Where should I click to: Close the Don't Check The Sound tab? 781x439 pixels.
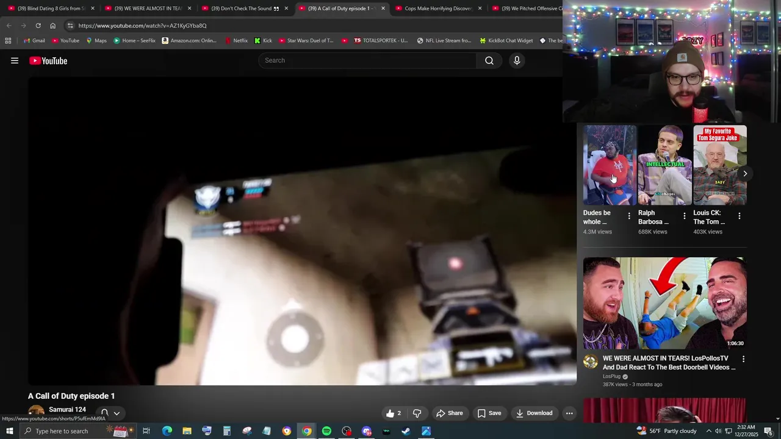tap(286, 9)
